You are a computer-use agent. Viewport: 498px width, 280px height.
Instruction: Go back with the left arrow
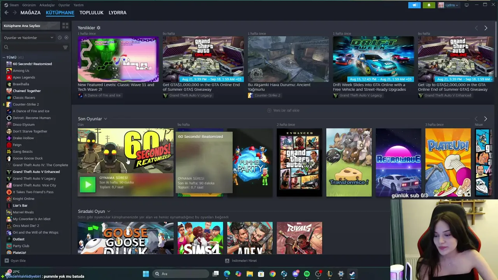click(x=6, y=12)
